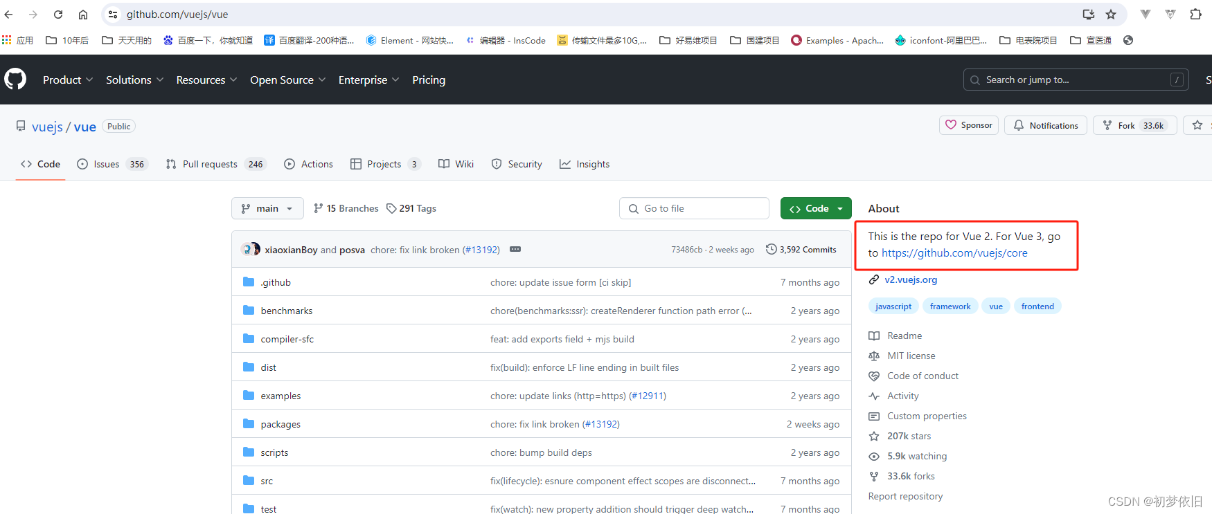Click the Fork button

[1134, 125]
